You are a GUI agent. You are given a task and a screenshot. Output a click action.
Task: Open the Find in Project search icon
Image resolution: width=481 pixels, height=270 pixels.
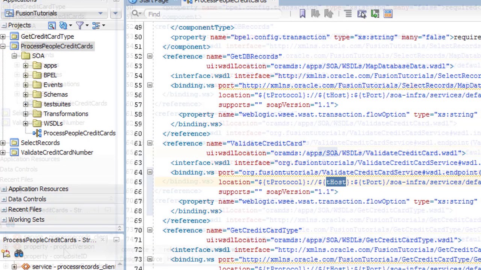coord(51,25)
